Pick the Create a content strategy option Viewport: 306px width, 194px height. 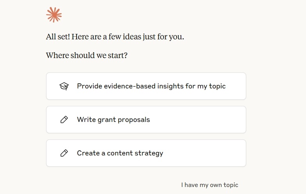coord(146,153)
